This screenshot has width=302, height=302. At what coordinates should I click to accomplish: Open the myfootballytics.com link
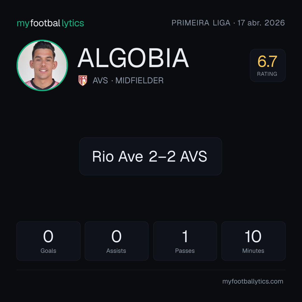(x=253, y=281)
